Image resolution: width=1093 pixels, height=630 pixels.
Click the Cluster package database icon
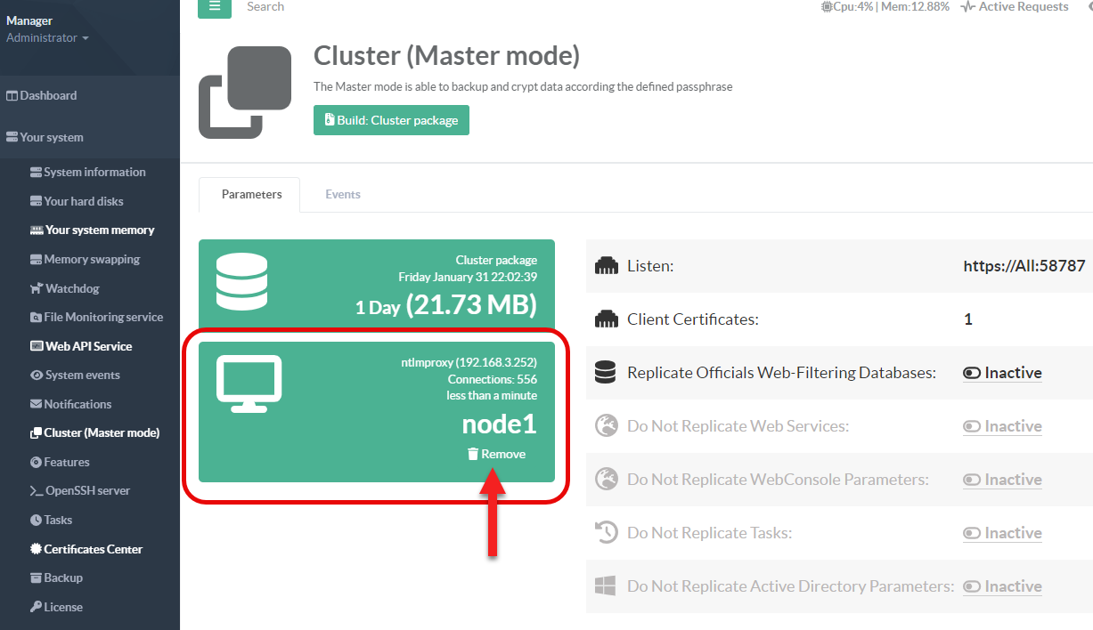pos(241,281)
